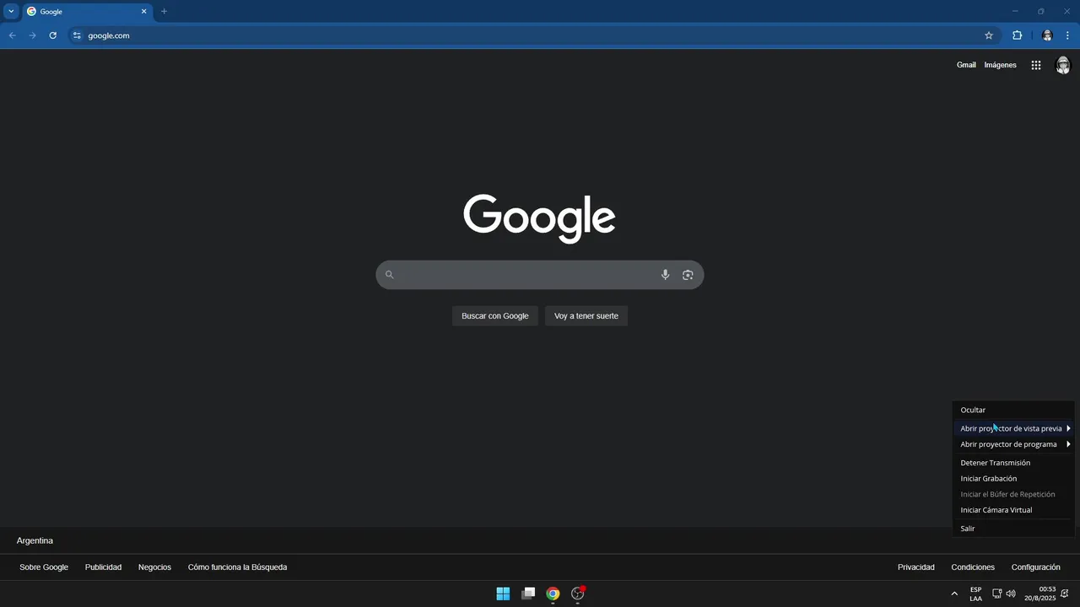Image resolution: width=1080 pixels, height=607 pixels.
Task: Open the Chrome extensions puzzle icon
Action: click(1017, 35)
